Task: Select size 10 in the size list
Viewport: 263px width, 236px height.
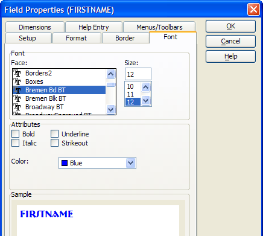Action: coord(133,86)
